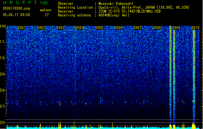
Task: Click the 0909 time marker
Action: 176,28
